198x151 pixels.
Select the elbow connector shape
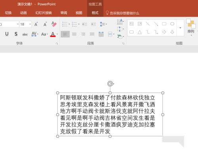[x=148, y=32]
